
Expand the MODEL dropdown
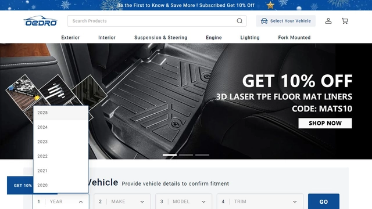[184, 201]
